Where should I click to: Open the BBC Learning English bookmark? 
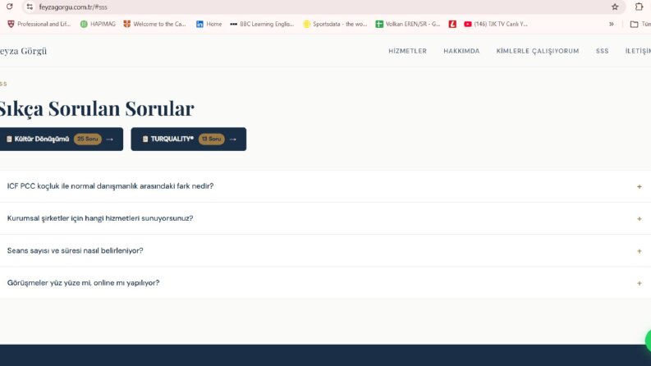coord(262,24)
